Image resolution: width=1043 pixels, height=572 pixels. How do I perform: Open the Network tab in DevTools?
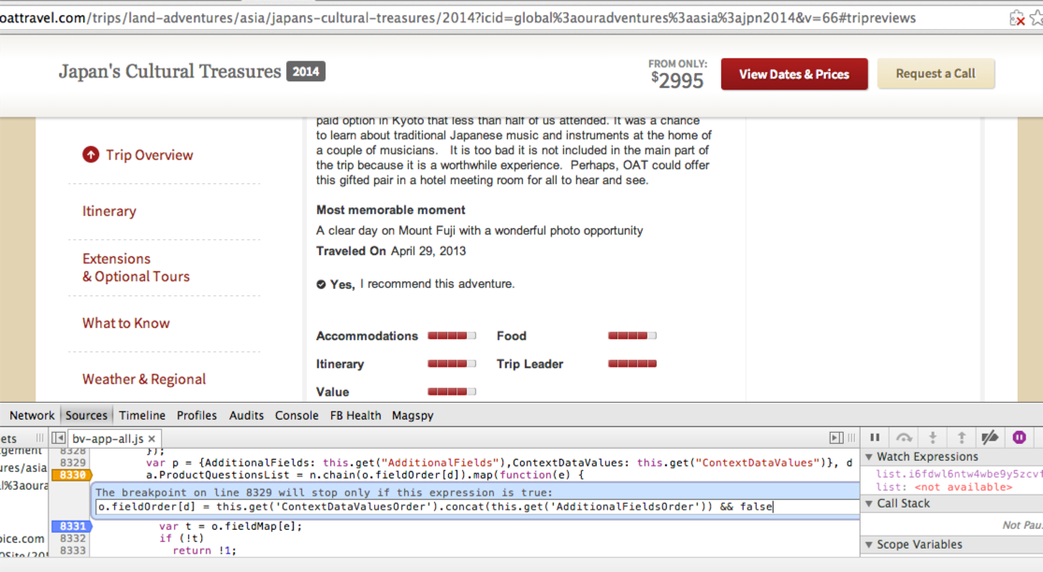coord(32,415)
